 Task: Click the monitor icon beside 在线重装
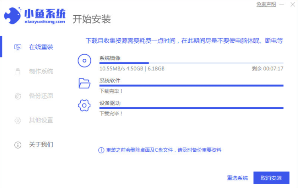tap(18, 47)
